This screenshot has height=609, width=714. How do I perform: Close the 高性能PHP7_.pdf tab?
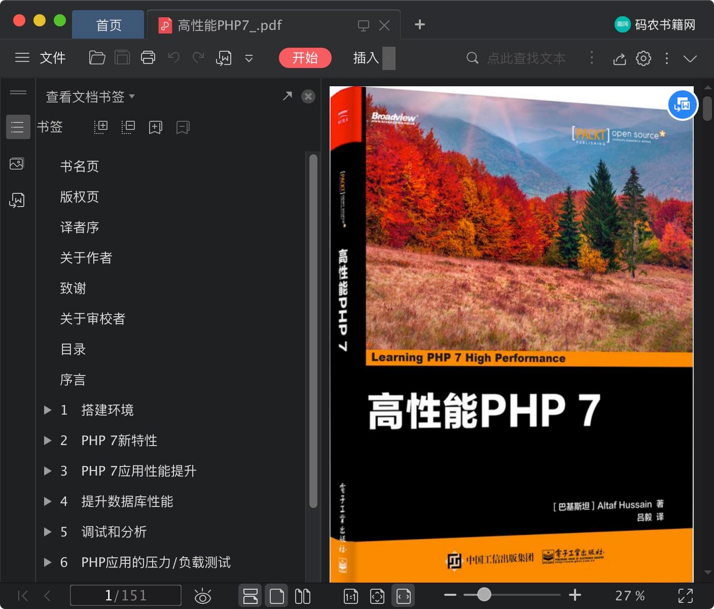click(x=385, y=25)
